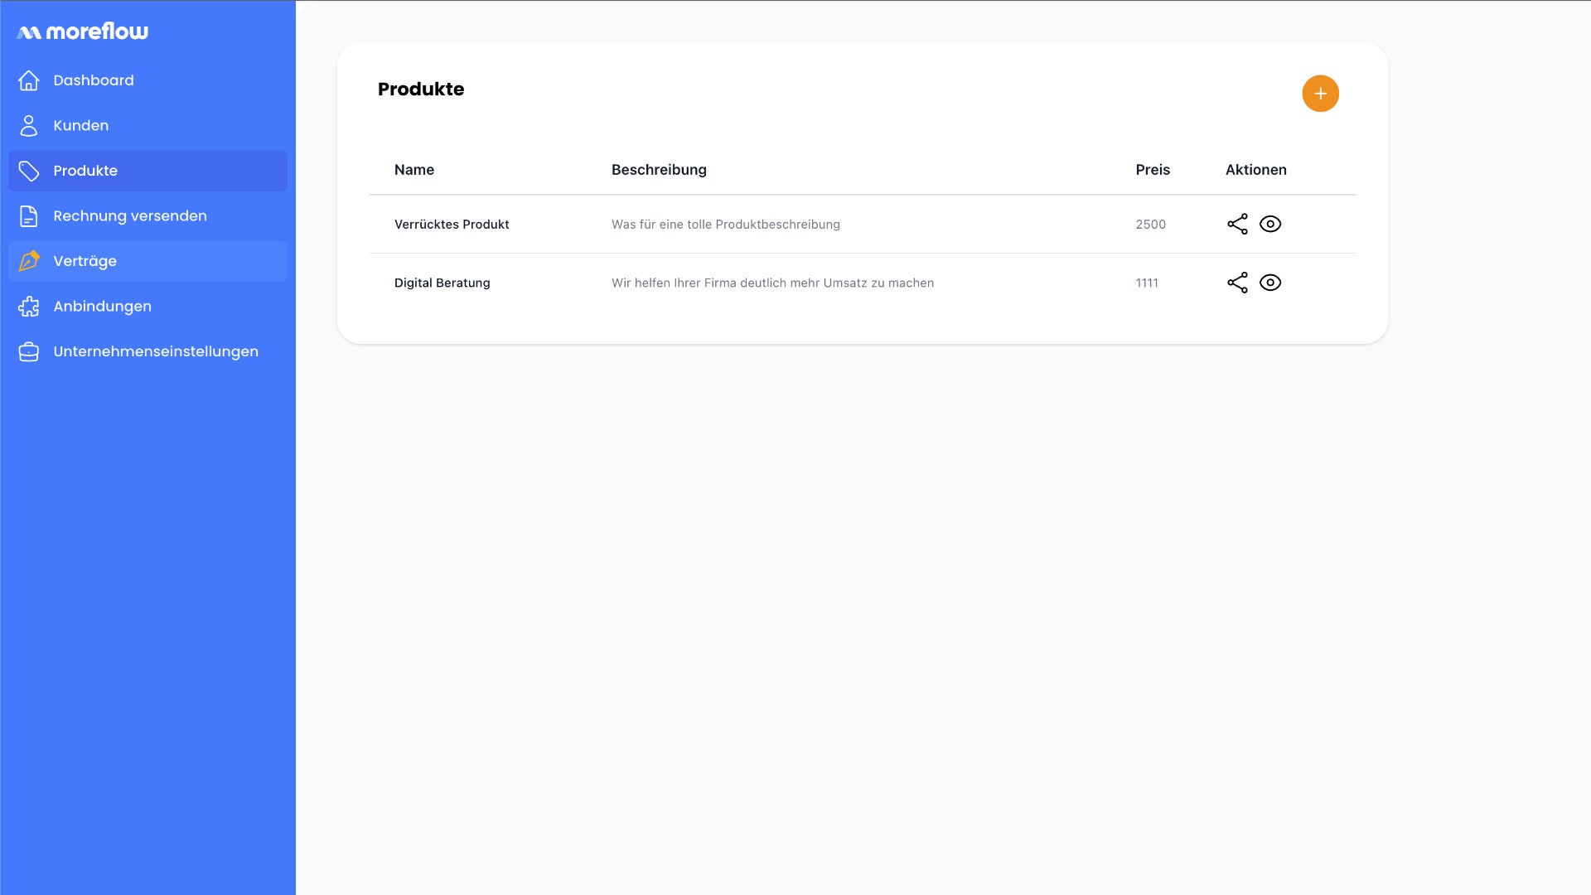
Task: Click the Produkte tag icon
Action: coord(29,171)
